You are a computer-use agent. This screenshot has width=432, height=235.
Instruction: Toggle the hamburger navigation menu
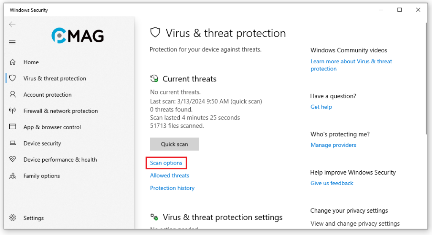pyautogui.click(x=12, y=42)
